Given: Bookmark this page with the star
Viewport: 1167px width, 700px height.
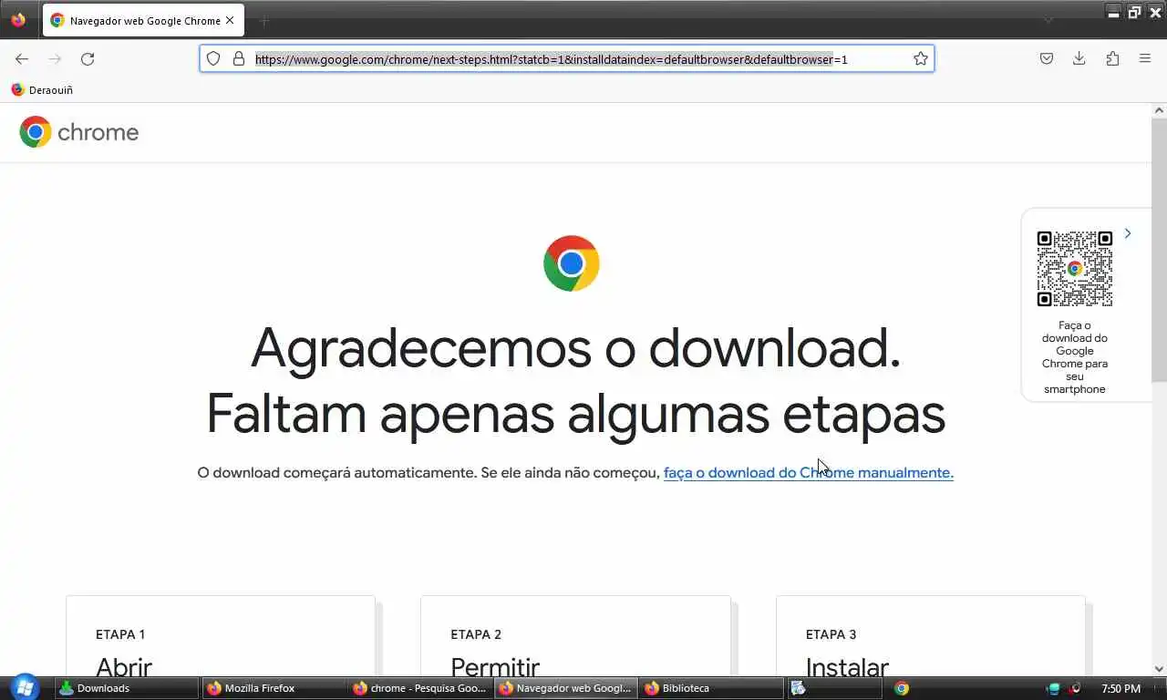Looking at the screenshot, I should (921, 59).
